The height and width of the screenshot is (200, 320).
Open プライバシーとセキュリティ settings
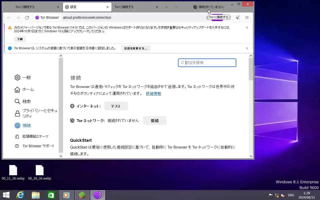coord(36,113)
